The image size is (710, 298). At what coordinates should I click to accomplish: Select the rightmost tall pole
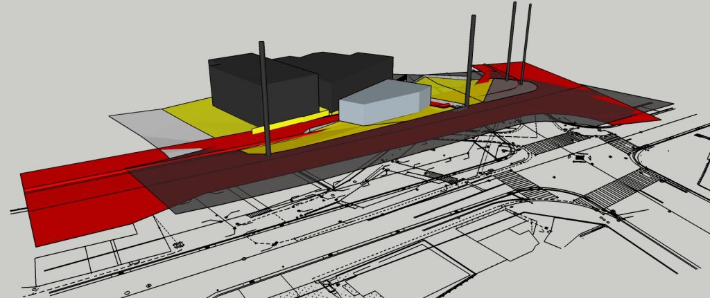526,44
